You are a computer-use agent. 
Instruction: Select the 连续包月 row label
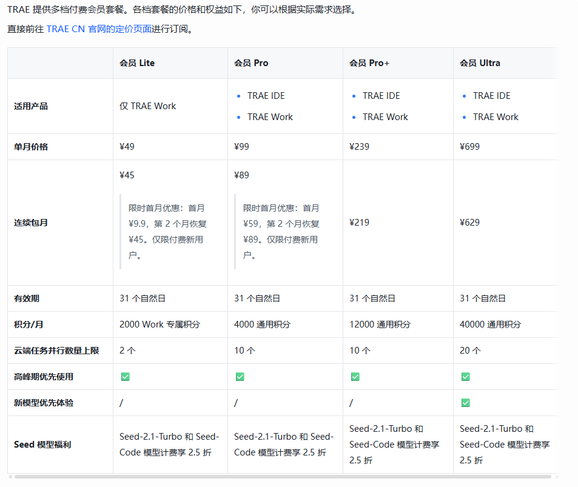point(31,223)
